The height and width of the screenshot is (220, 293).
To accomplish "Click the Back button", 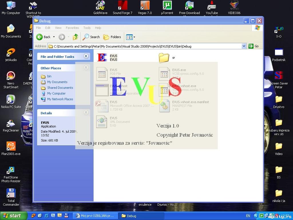I will (43, 37).
